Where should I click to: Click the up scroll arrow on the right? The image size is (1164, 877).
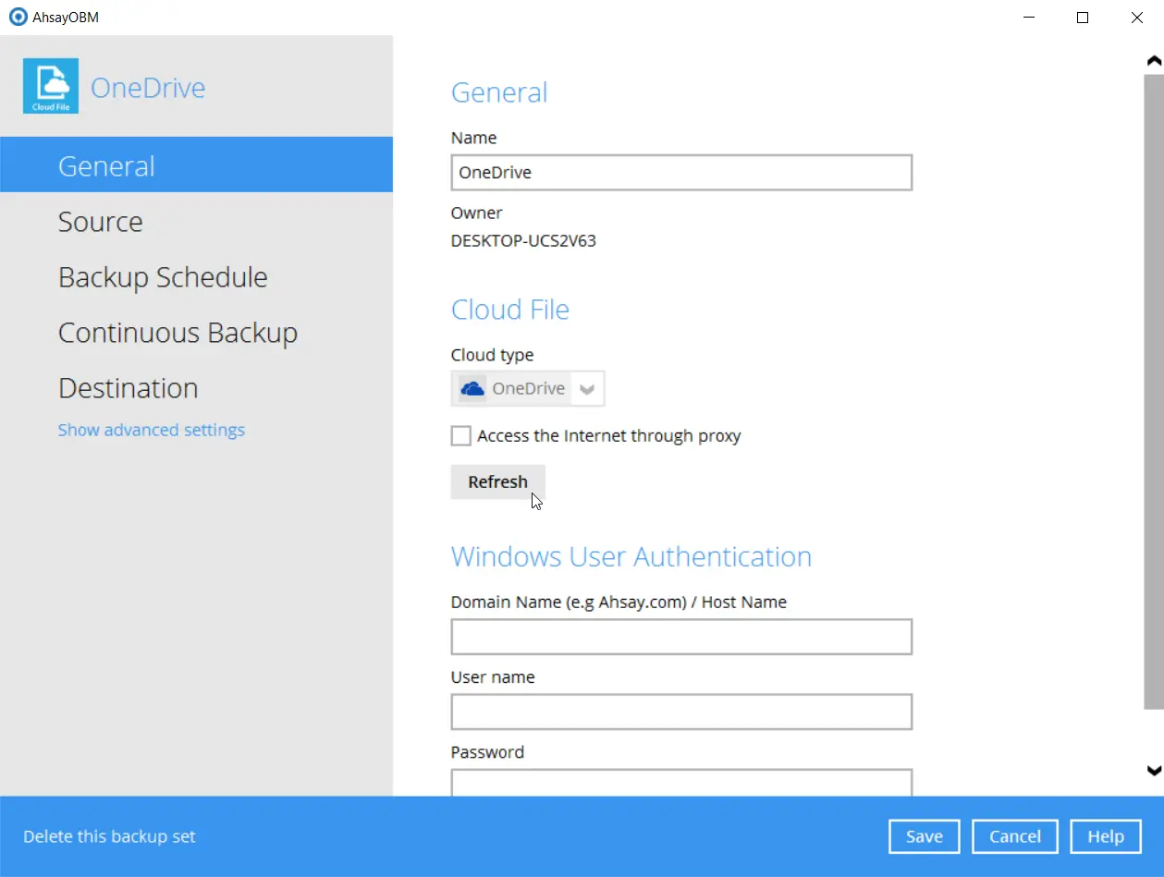[x=1153, y=59]
